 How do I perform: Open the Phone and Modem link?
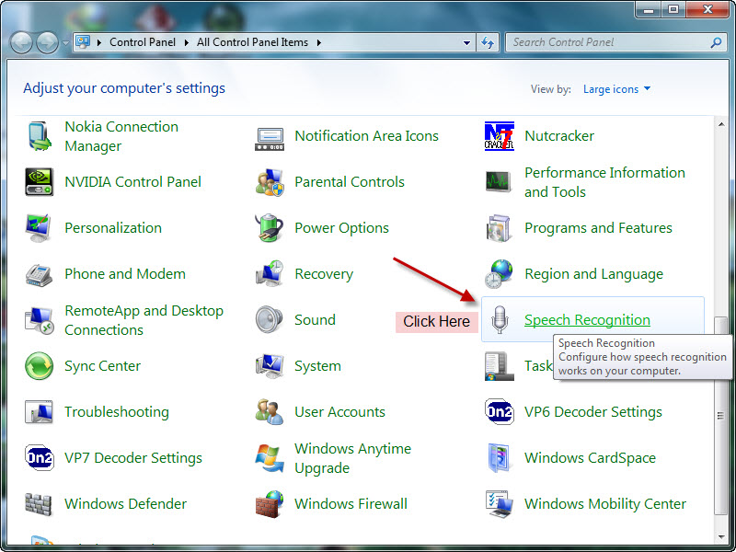tap(125, 274)
